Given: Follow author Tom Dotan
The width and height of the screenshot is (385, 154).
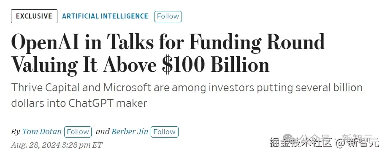Looking at the screenshot, I should 78,132.
